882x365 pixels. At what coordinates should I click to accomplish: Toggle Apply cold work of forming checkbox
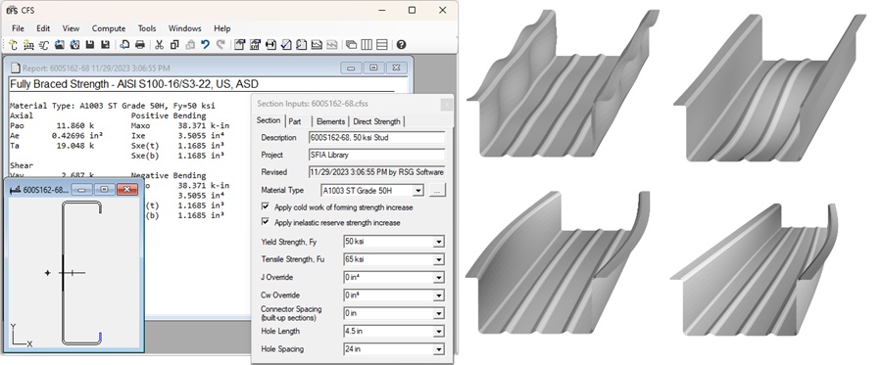(266, 207)
